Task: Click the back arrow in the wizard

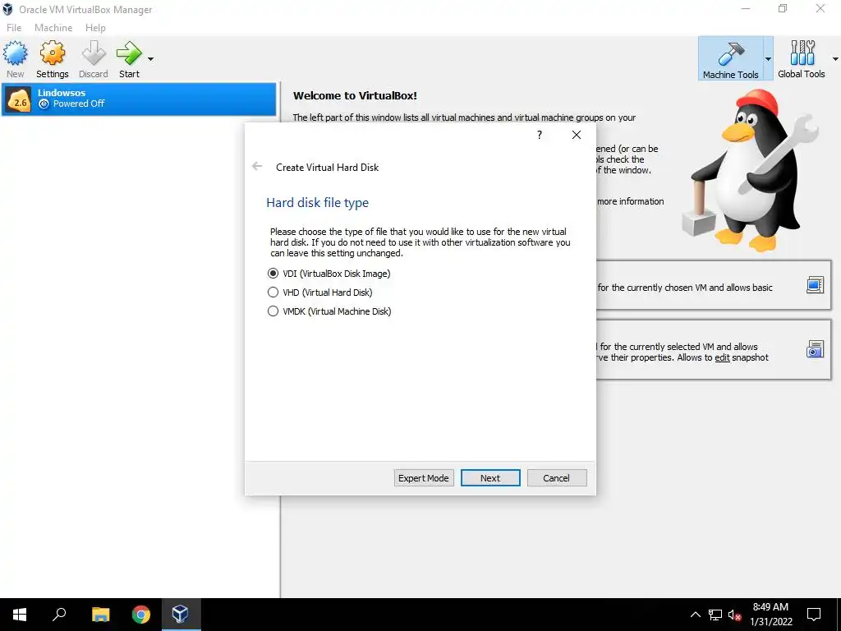Action: tap(257, 167)
